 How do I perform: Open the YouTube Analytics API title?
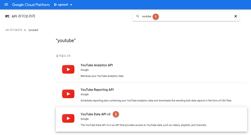coord(97,65)
